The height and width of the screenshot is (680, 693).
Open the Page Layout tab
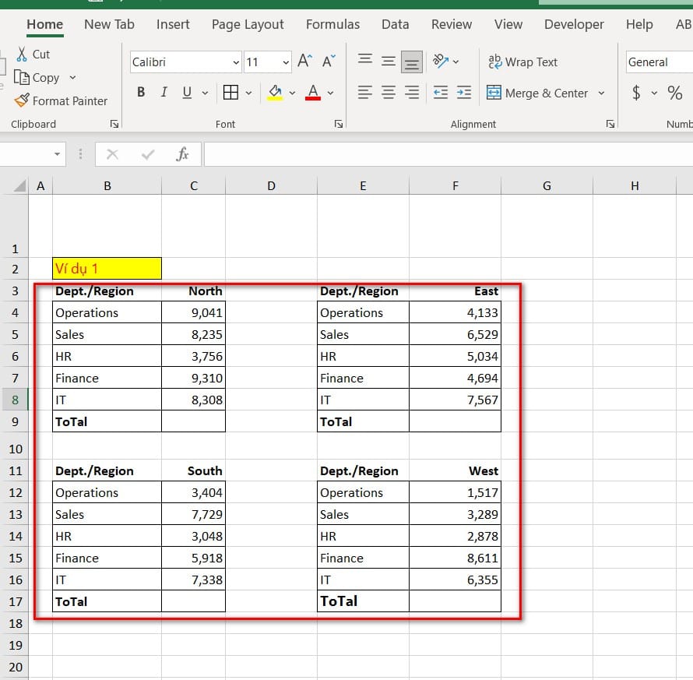point(248,24)
